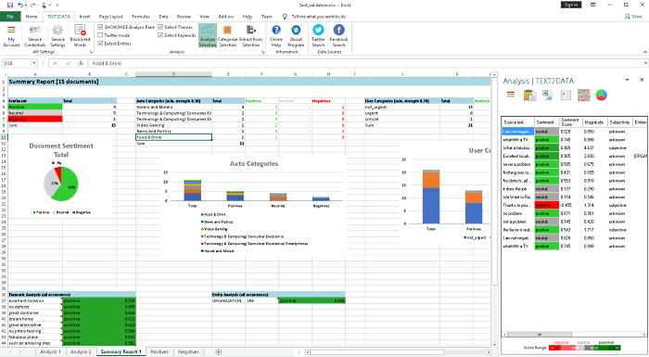Click the text document icon in analysis pane
Viewport: 649px width, 357px height.
click(x=566, y=95)
